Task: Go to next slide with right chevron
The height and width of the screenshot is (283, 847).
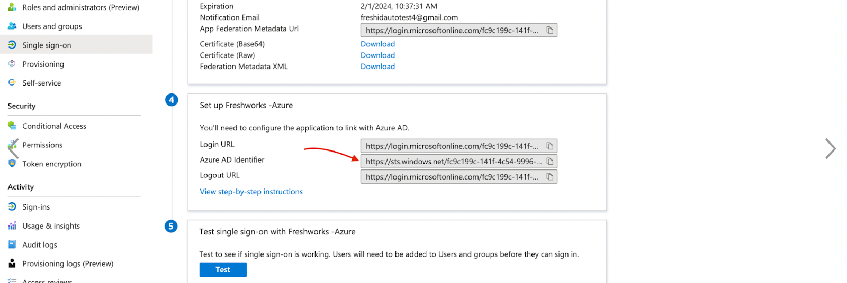Action: [831, 148]
